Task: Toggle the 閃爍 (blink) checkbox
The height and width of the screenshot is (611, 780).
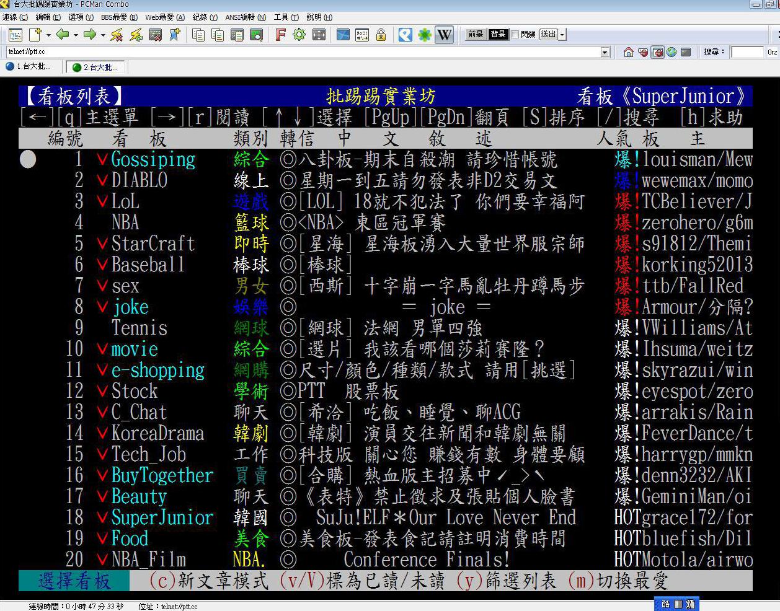Action: [x=515, y=35]
